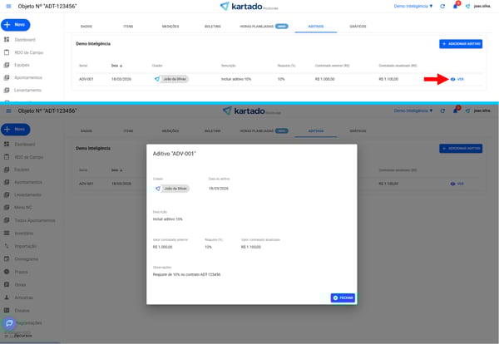499x344 pixels.
Task: Select the ADV-001 cell in the undimmed table
Action: click(x=86, y=79)
